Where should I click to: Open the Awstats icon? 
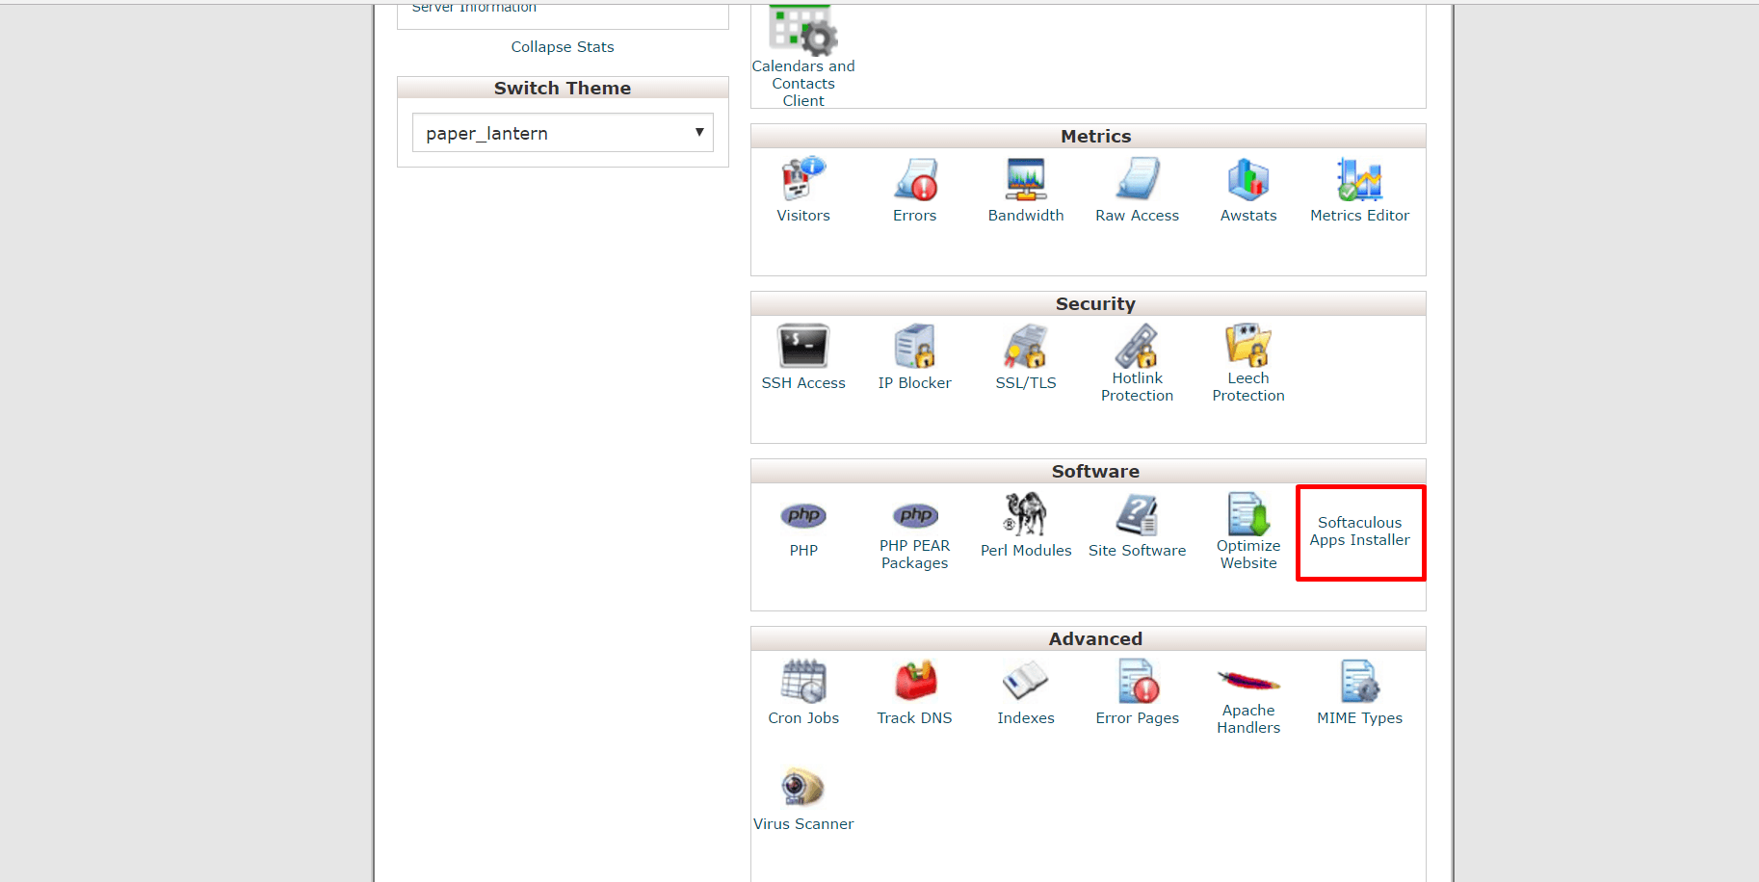tap(1248, 179)
